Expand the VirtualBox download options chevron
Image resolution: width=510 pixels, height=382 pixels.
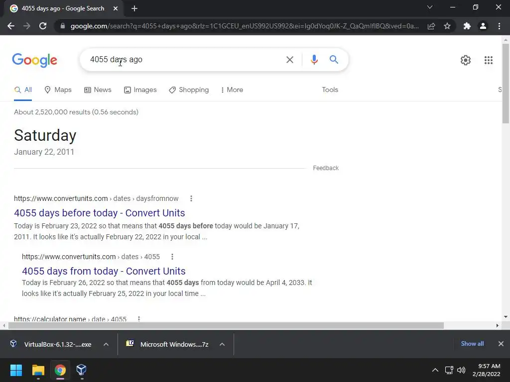[x=106, y=344]
